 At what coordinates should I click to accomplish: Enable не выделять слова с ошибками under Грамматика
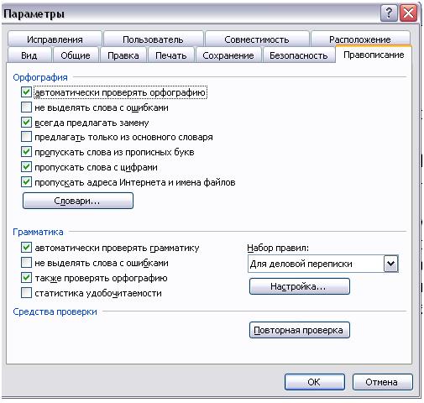(x=26, y=263)
